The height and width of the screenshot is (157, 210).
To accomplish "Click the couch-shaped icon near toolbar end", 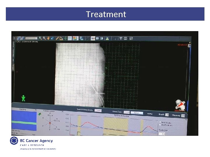I will (121, 38).
